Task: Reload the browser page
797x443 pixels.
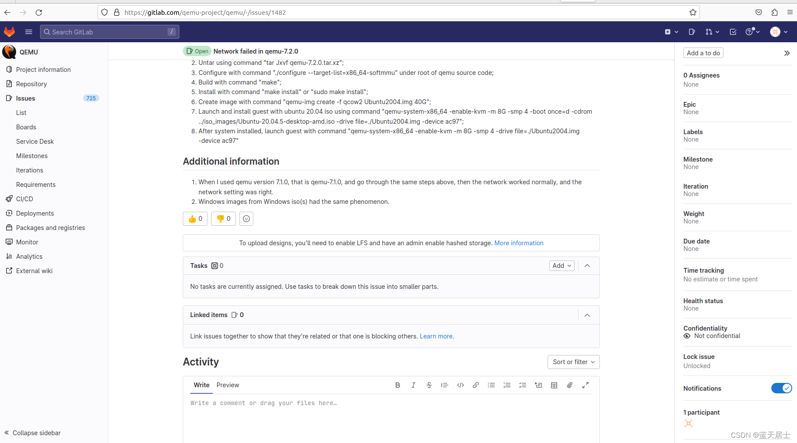Action: pos(39,12)
